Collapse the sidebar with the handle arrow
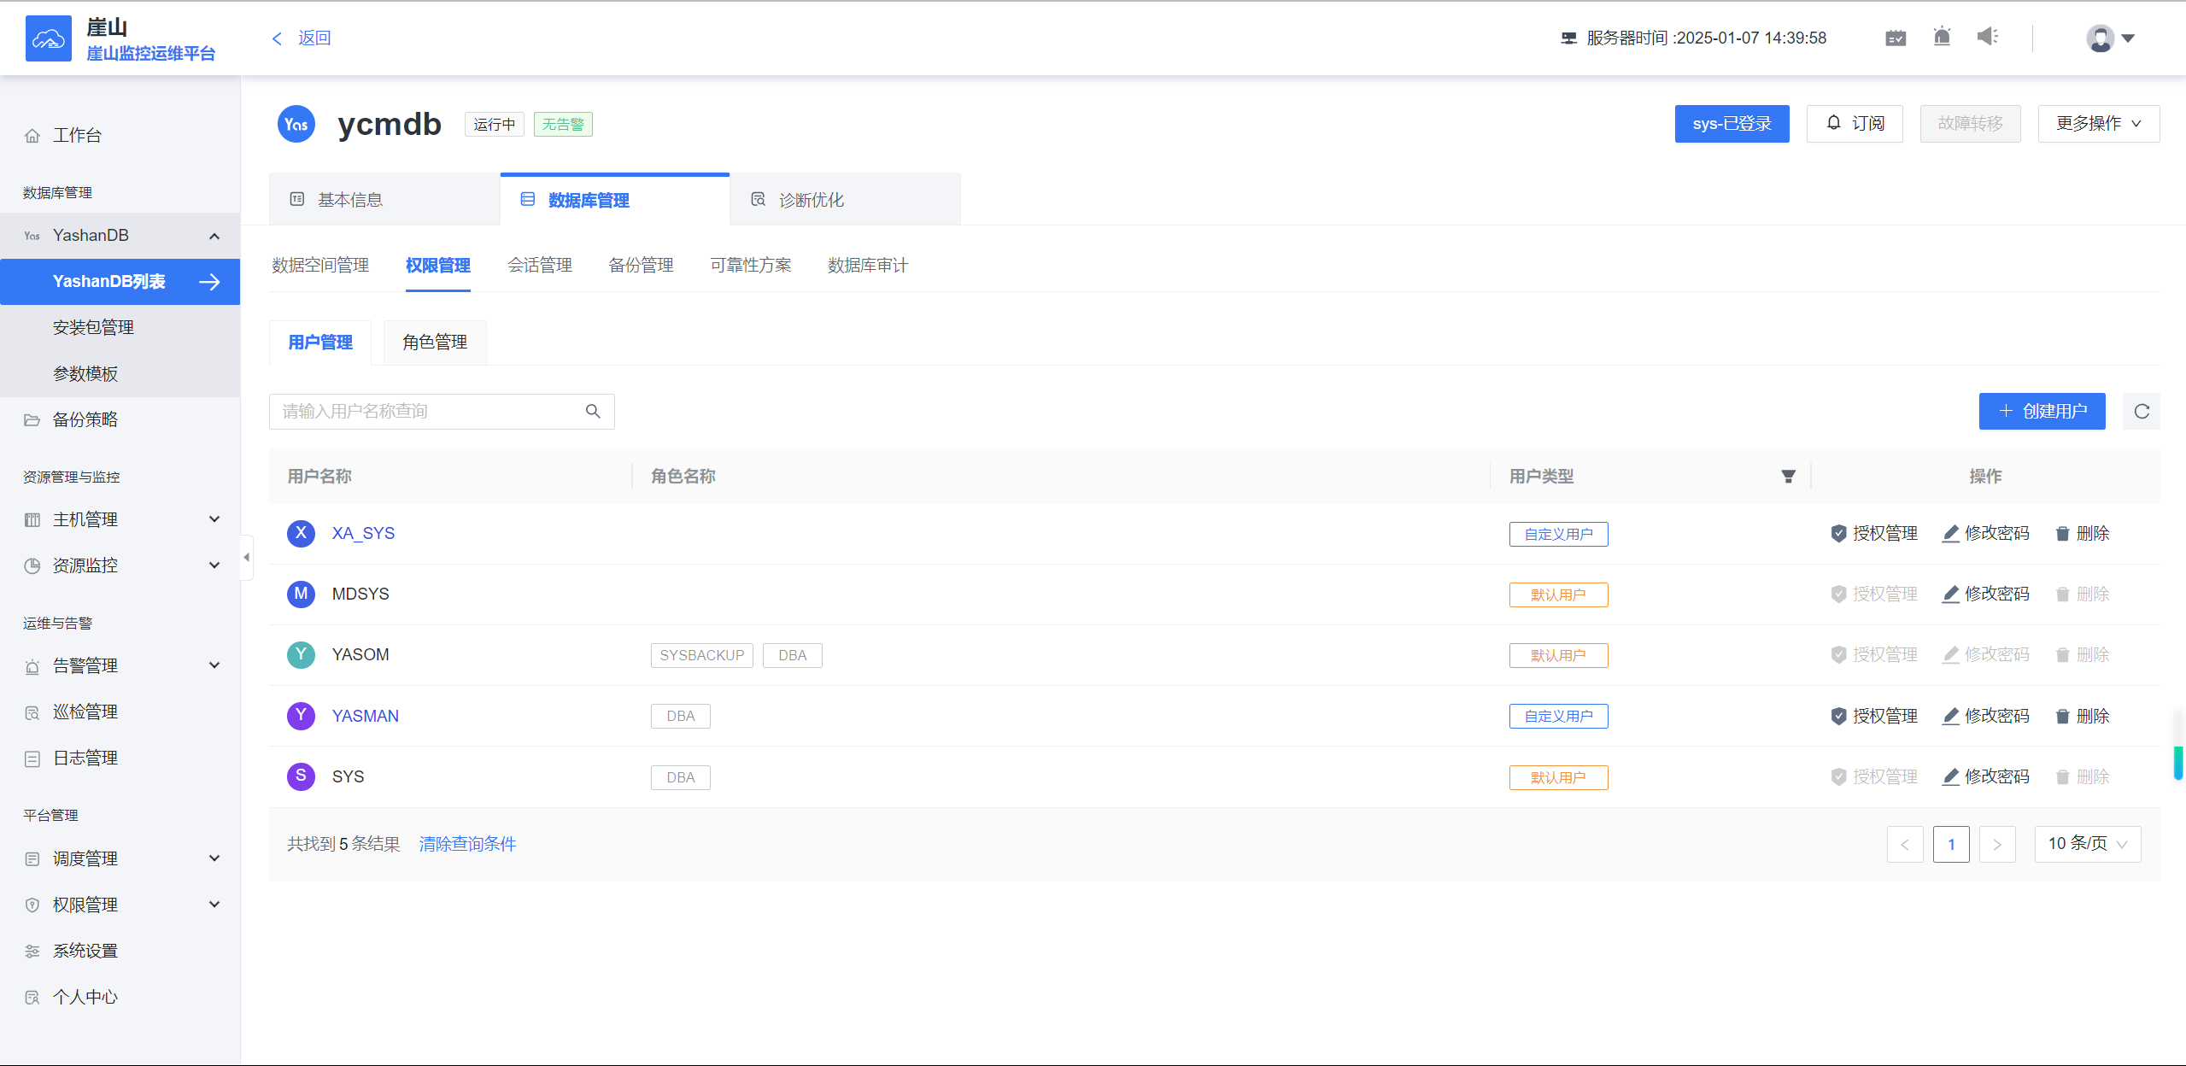This screenshot has width=2186, height=1066. click(247, 558)
